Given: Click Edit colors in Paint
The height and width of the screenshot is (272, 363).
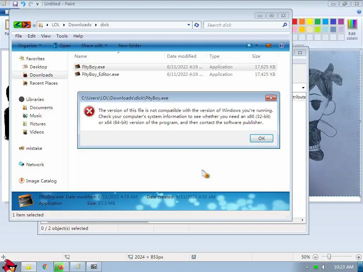Looking at the screenshot, I should pyautogui.click(x=352, y=30).
